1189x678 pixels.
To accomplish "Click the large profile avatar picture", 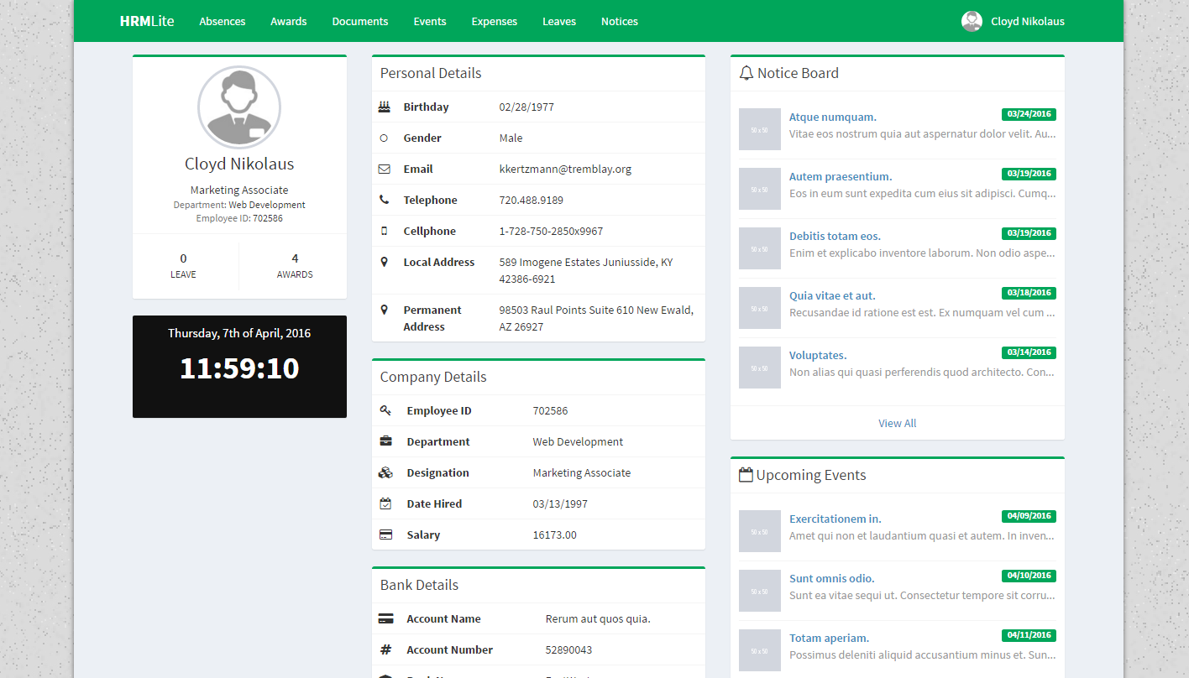I will (x=239, y=108).
